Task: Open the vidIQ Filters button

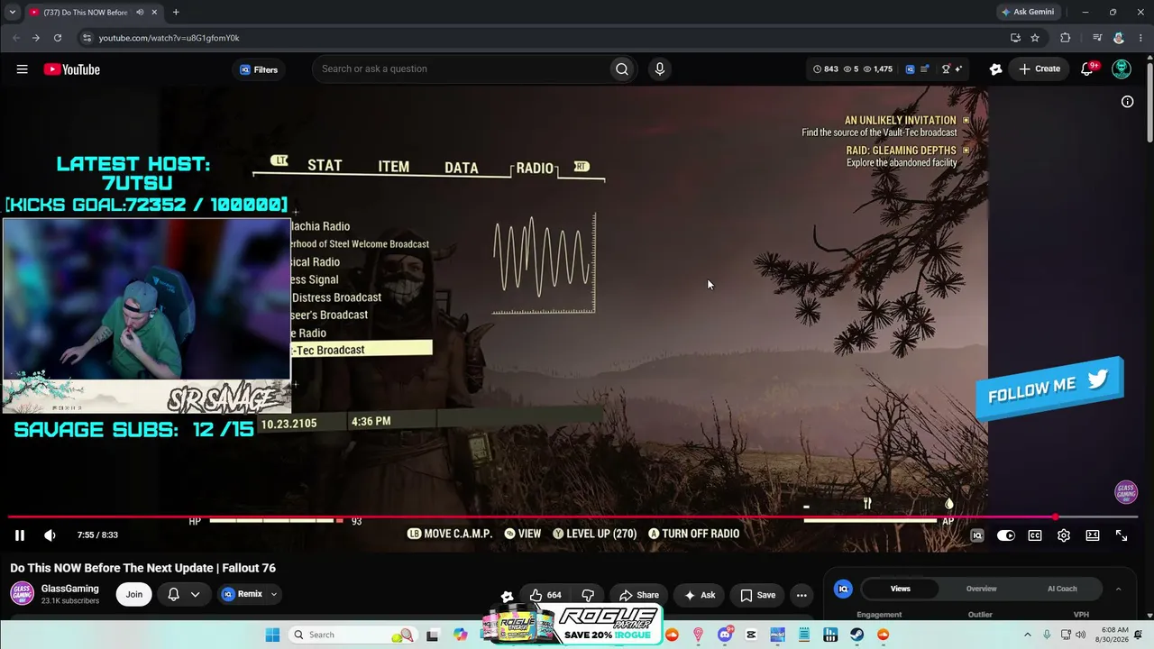Action: point(259,69)
